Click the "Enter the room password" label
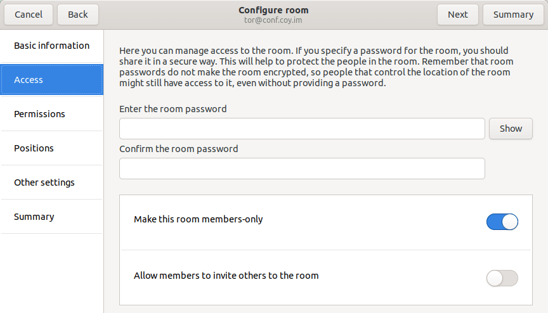 (x=173, y=109)
